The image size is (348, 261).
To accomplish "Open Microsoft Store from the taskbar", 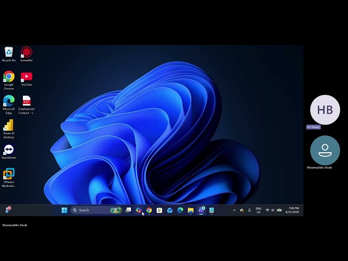I will 159,210.
